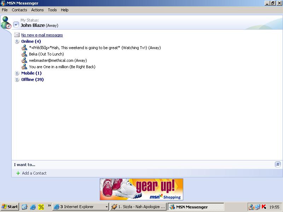Viewport: 283px width, 212px height.
Task: Click the Mobile (1) group header
Action: click(31, 73)
